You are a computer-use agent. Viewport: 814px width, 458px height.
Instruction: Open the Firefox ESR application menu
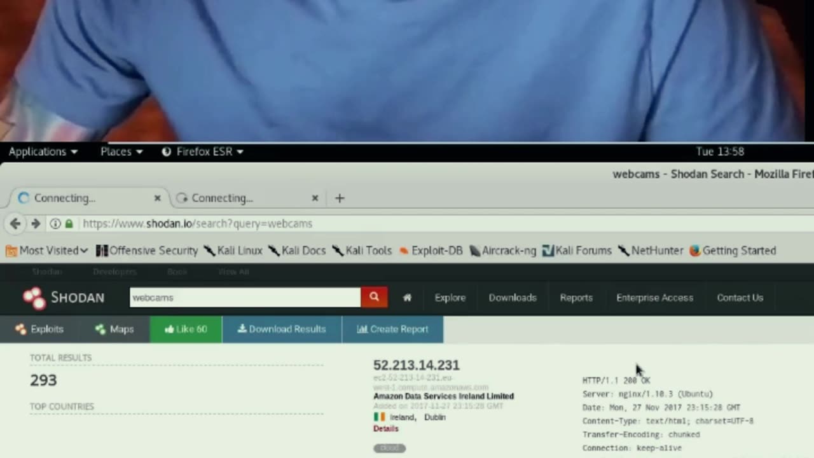coord(202,151)
